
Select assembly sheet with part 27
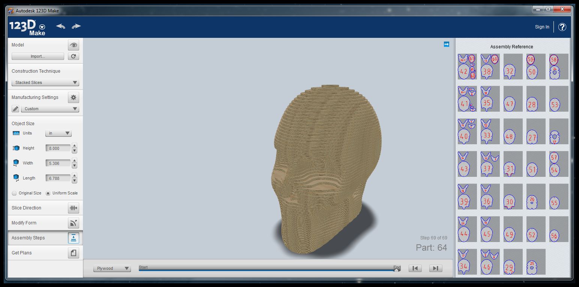click(x=536, y=132)
